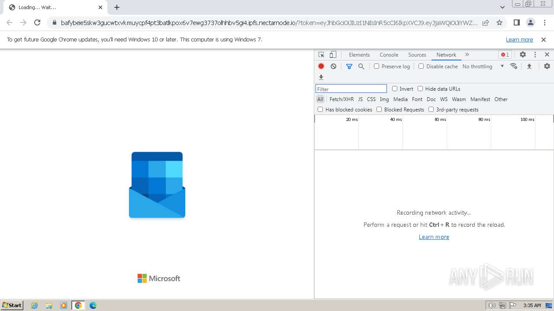Clear the network log

pyautogui.click(x=333, y=66)
